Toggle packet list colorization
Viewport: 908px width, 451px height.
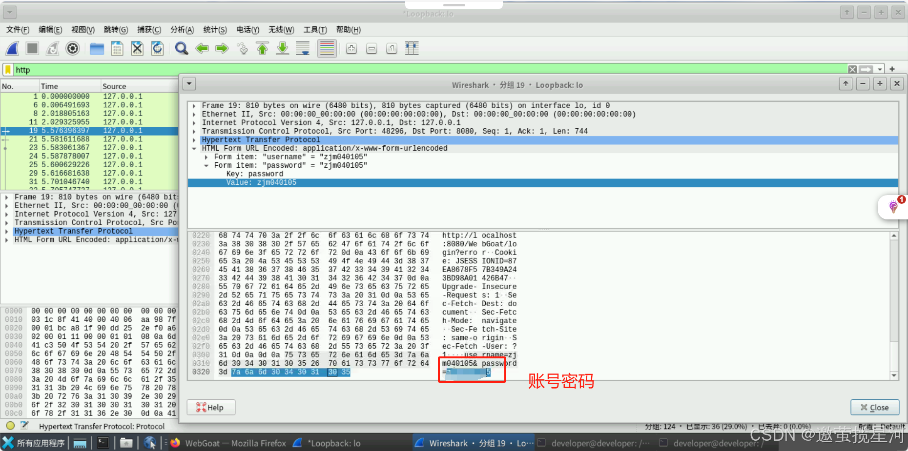pos(327,48)
